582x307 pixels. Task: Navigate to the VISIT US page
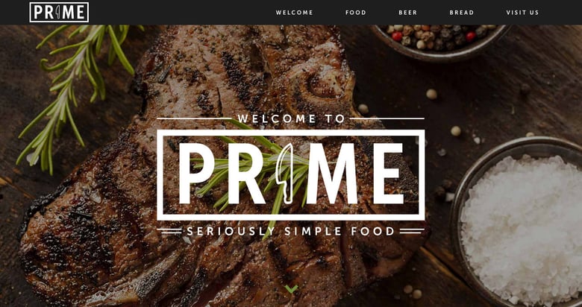[x=522, y=13]
